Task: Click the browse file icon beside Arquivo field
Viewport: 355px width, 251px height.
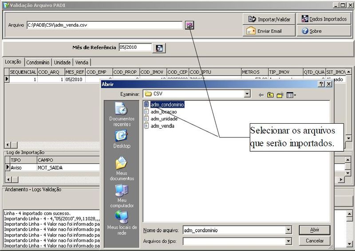Action: (x=189, y=25)
